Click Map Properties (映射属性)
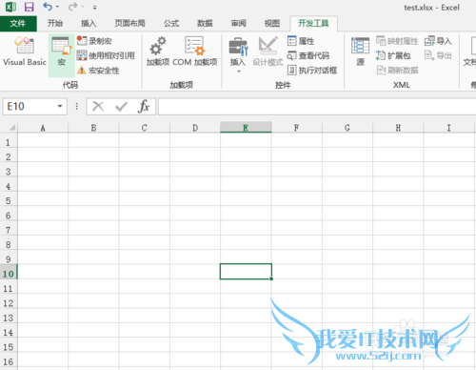The image size is (476, 370). (x=397, y=41)
